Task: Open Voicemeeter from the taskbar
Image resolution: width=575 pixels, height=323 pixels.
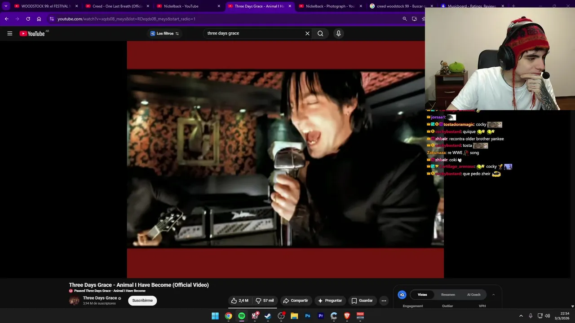Action: [x=360, y=316]
